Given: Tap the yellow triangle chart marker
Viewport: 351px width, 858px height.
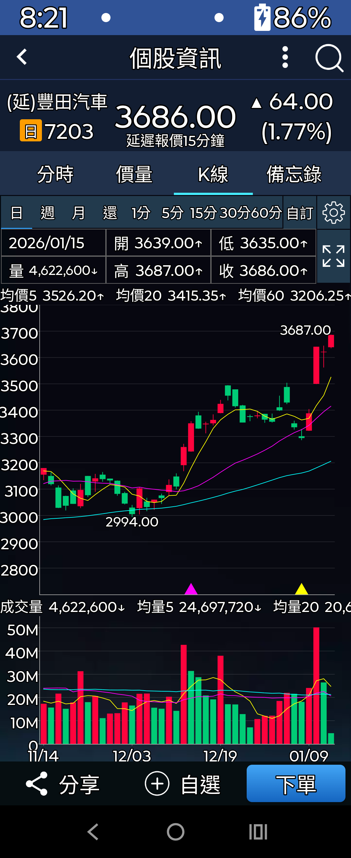Looking at the screenshot, I should (x=301, y=589).
